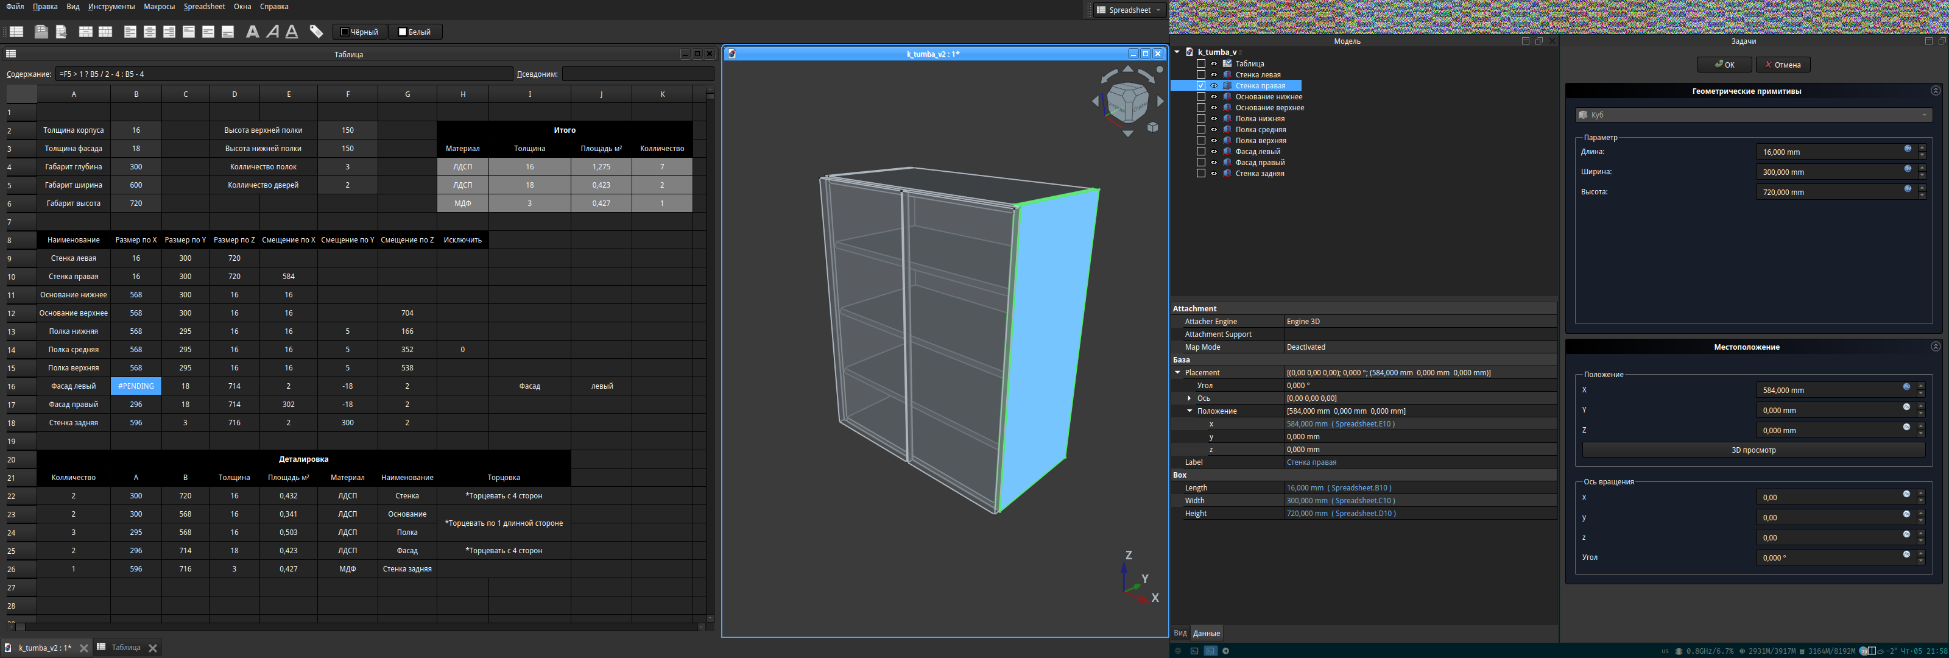Toggle visibility eye of Основание нижнее

[x=1214, y=96]
